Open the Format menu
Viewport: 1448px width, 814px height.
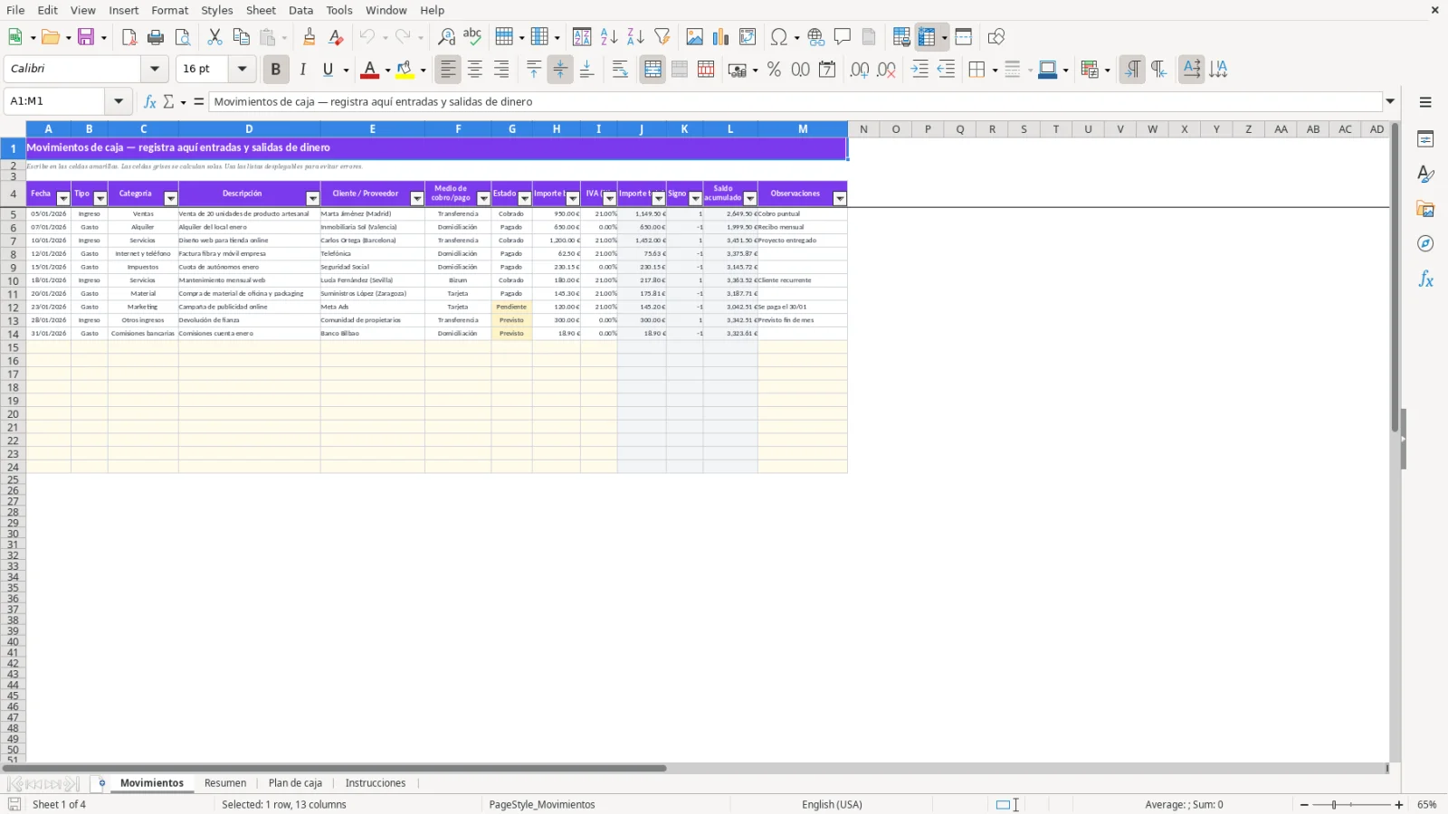pyautogui.click(x=170, y=10)
